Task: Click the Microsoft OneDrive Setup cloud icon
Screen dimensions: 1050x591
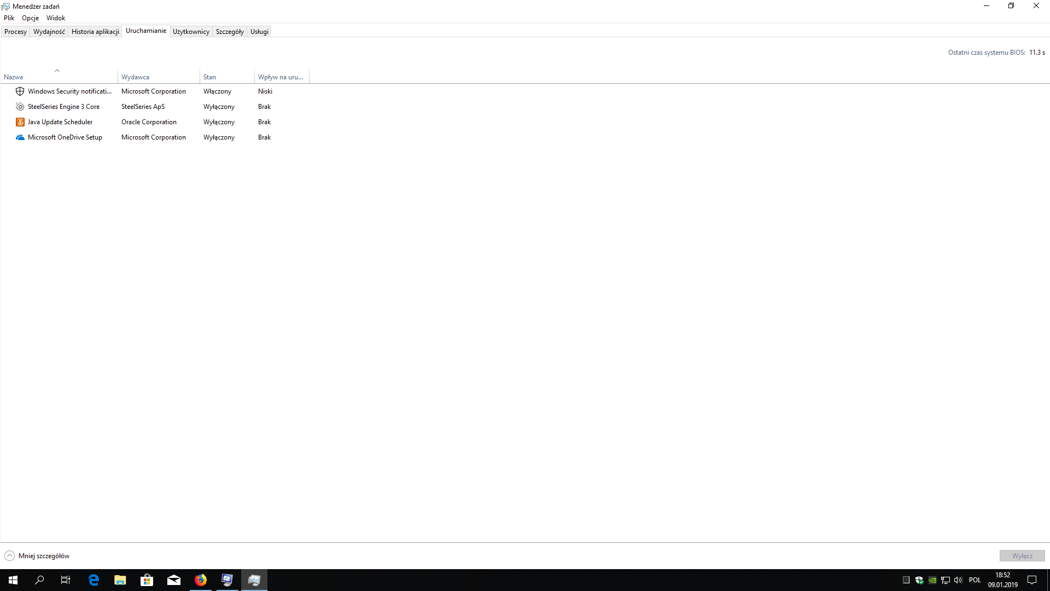Action: pos(20,137)
